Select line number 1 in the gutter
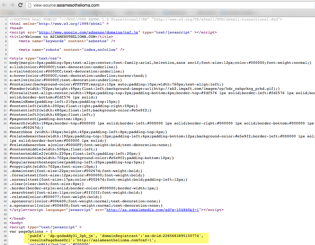Viewport: 315px width, 245px height. point(6,20)
